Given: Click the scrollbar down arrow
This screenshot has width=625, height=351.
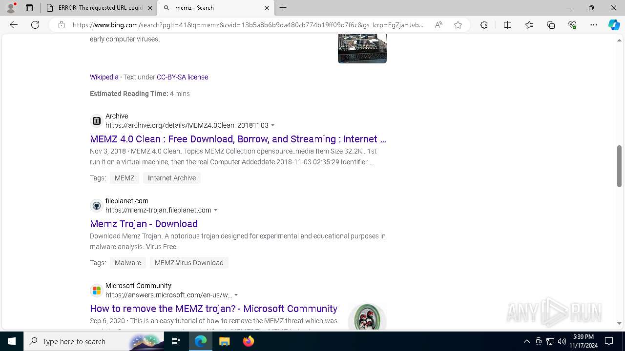Looking at the screenshot, I should coord(619,323).
